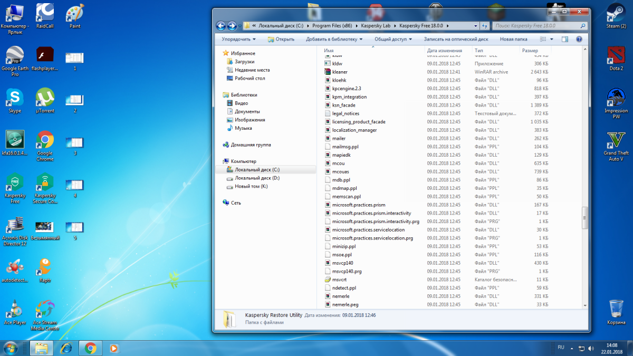
Task: Sort files by the Размер column header
Action: point(530,51)
